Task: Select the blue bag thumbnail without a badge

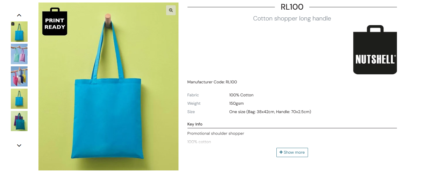Action: [x=19, y=99]
